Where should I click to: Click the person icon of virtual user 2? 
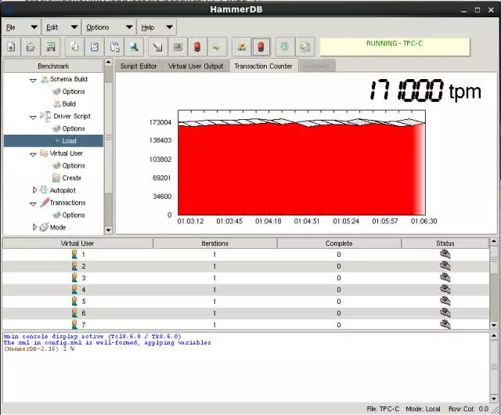(x=74, y=266)
